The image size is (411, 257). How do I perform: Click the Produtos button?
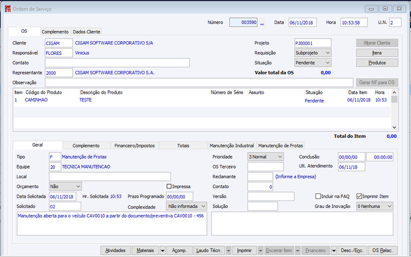377,63
